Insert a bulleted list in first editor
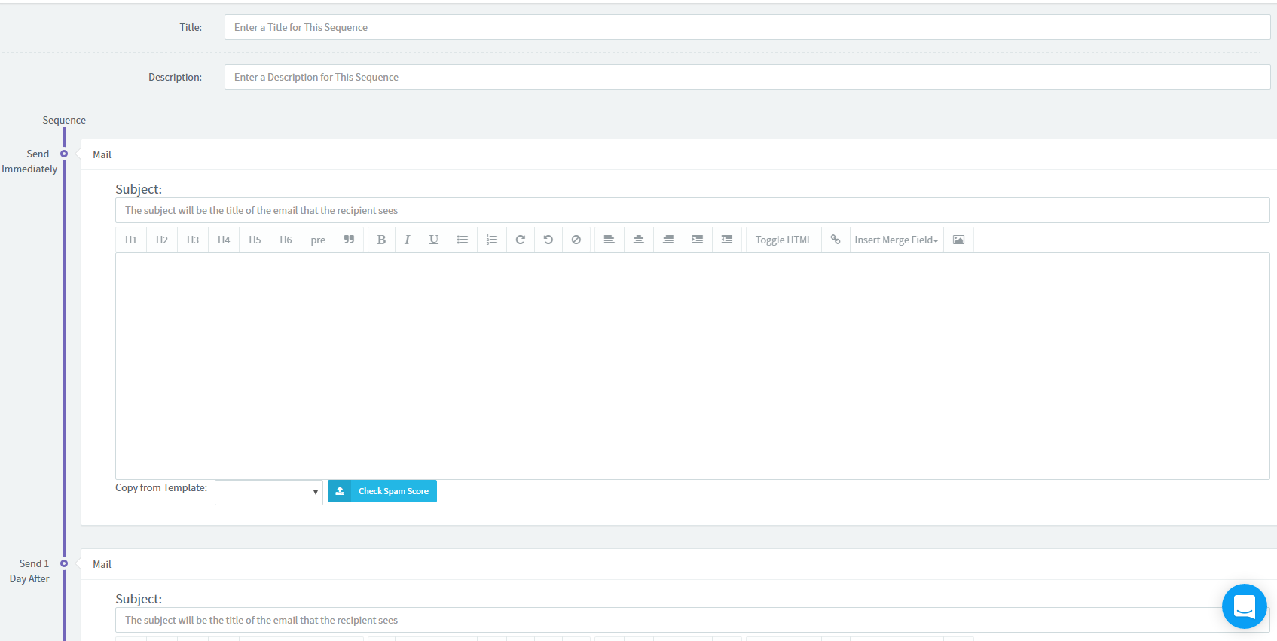 pyautogui.click(x=463, y=240)
